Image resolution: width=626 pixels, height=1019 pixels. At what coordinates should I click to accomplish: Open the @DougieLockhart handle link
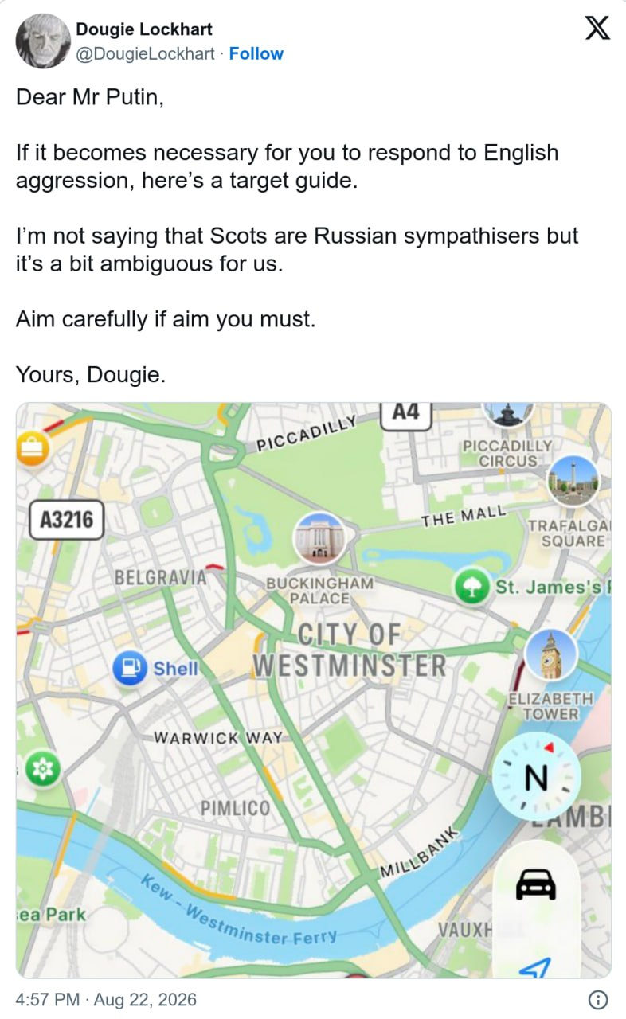tap(145, 53)
